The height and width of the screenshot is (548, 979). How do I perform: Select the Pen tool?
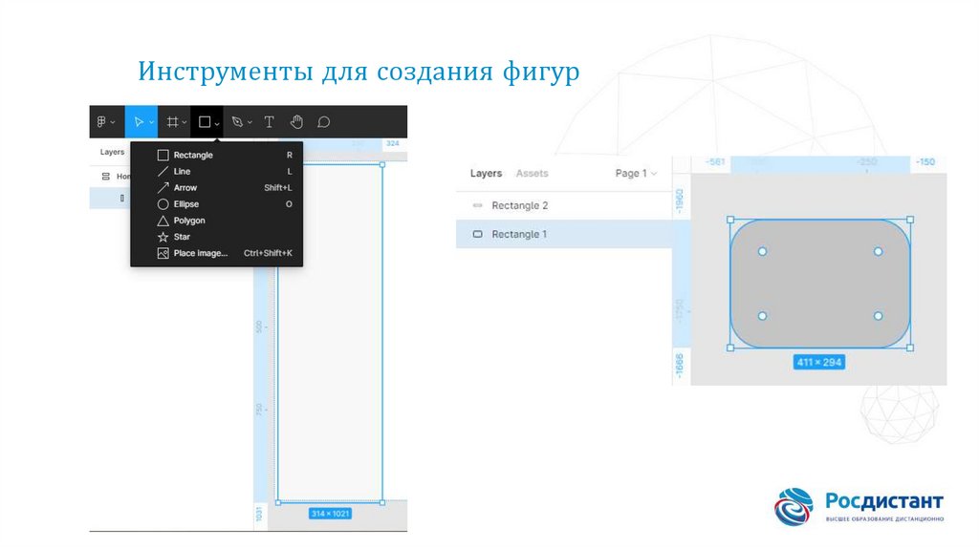[x=237, y=122]
